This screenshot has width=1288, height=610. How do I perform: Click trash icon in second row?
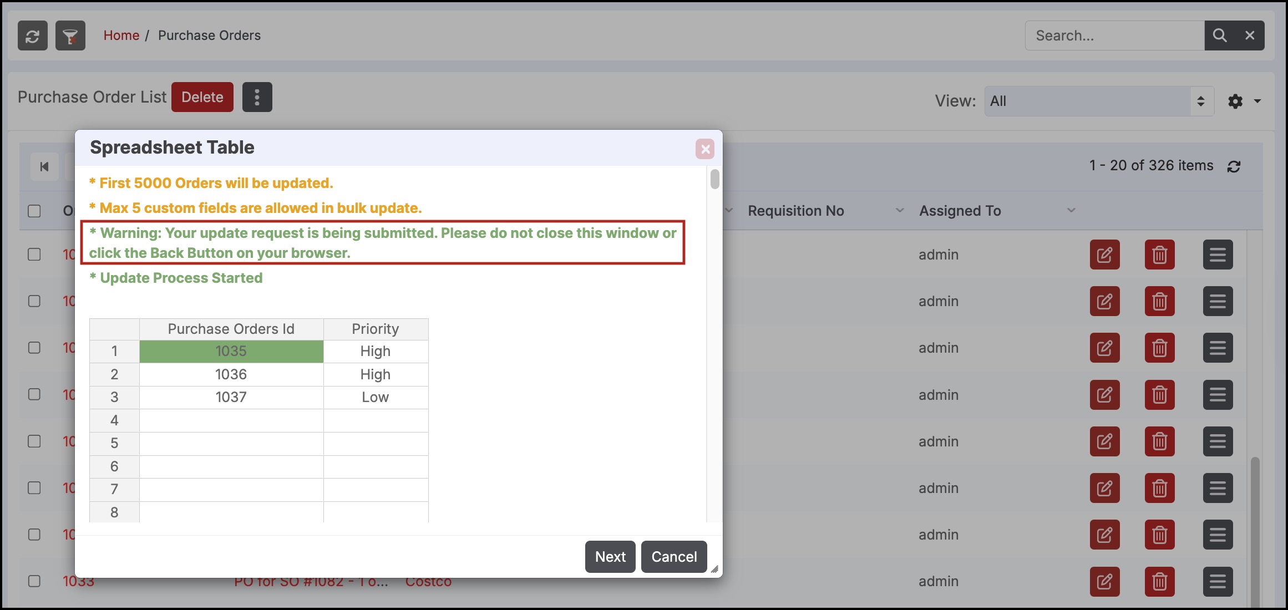pyautogui.click(x=1159, y=302)
